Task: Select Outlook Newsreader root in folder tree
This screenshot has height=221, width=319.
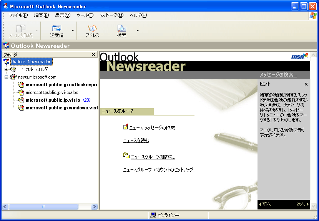Action: [32, 62]
